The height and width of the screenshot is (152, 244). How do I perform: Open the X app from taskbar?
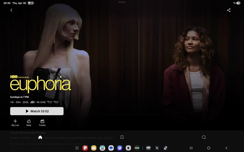click(157, 148)
